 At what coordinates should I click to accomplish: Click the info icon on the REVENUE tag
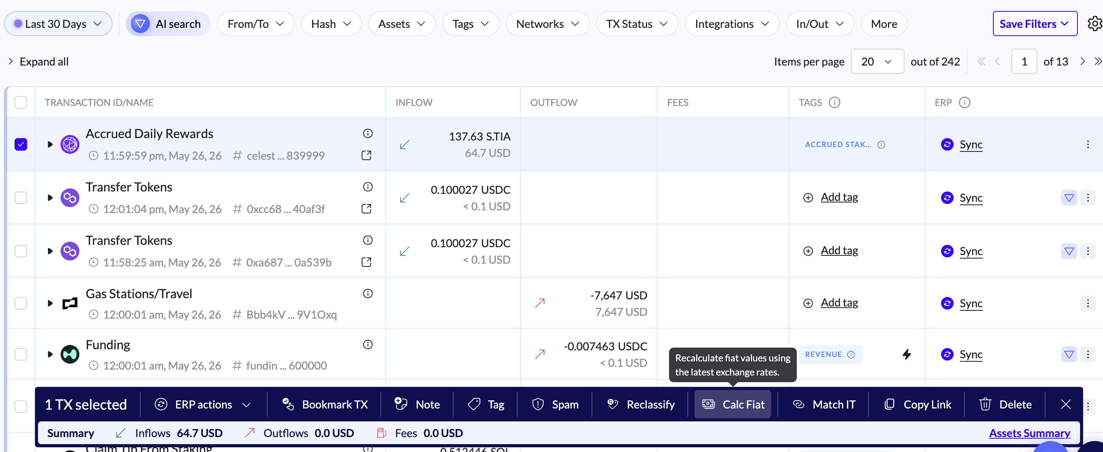tap(851, 355)
